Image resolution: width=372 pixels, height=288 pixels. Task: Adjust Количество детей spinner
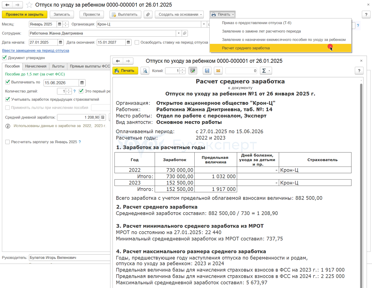pyautogui.click(x=69, y=91)
